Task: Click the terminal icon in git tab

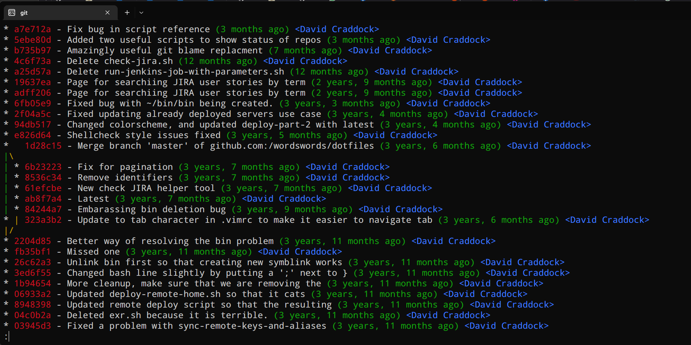Action: coord(12,12)
